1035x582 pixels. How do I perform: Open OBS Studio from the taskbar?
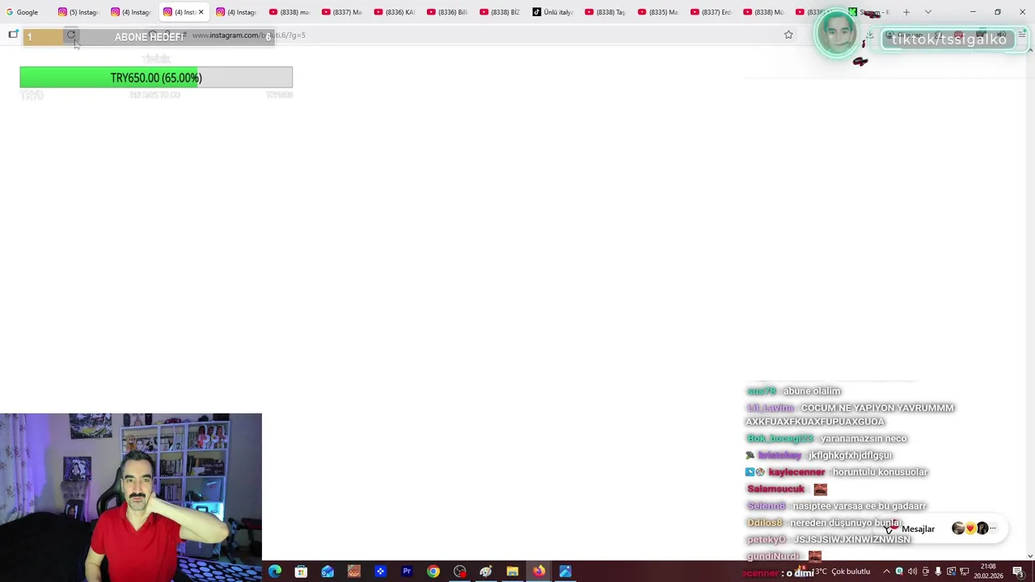point(460,571)
